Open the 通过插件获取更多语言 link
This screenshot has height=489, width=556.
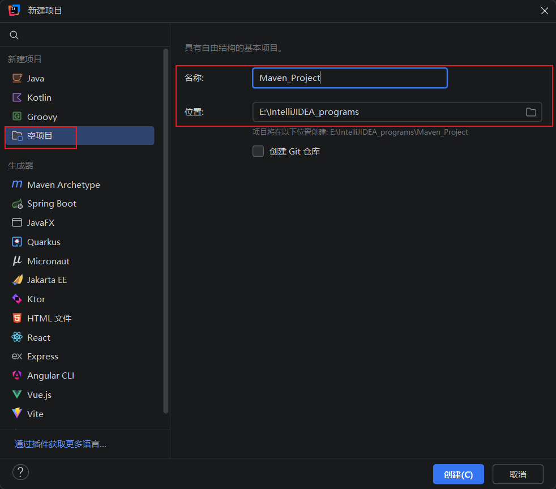click(x=60, y=444)
